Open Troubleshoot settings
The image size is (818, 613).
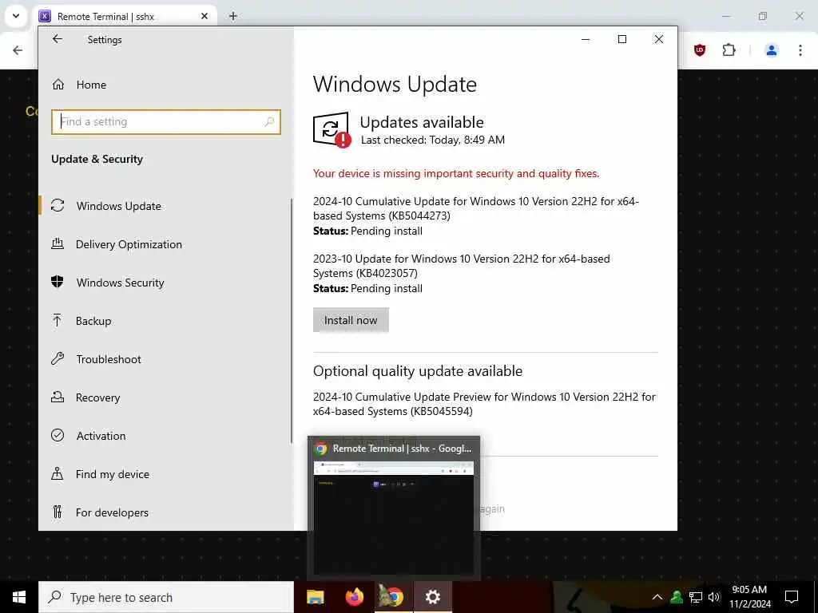[109, 359]
